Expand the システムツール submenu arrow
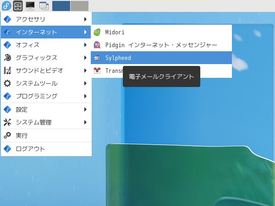This screenshot has width=275, height=206. pyautogui.click(x=85, y=83)
